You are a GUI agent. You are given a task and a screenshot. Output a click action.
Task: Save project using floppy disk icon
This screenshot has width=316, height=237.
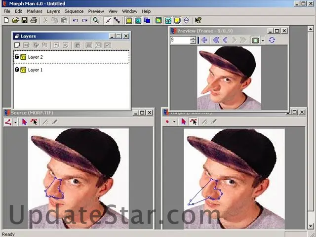point(24,20)
